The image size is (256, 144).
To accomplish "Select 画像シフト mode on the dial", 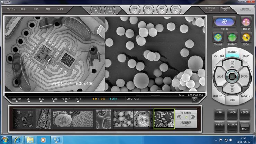I will 219,96.
